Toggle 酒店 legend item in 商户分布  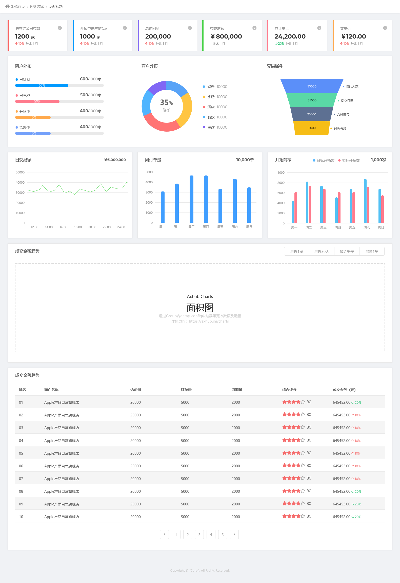click(215, 107)
